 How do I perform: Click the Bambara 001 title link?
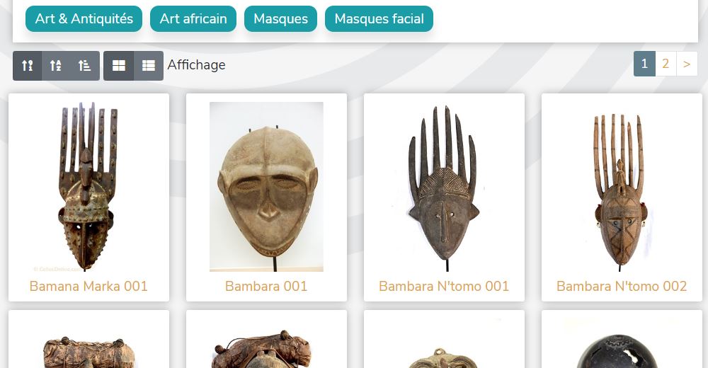tap(266, 287)
